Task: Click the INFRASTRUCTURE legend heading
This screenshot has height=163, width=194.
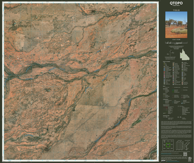Action: coord(166,116)
